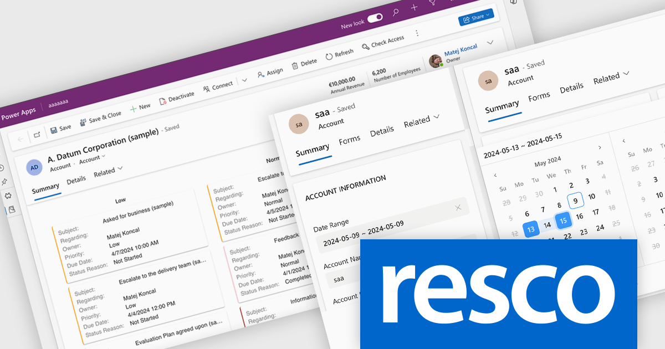The height and width of the screenshot is (349, 665).
Task: Click the puzzle-piece icon in the left sidebar
Action: (8, 196)
